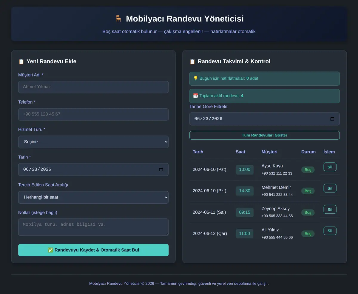
Task: Focus the Telefon input field
Action: [x=93, y=114]
